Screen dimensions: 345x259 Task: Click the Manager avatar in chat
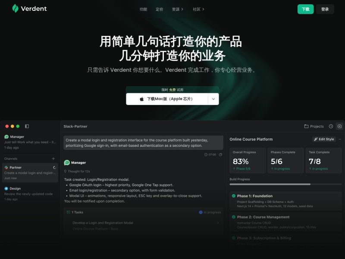[67, 163]
